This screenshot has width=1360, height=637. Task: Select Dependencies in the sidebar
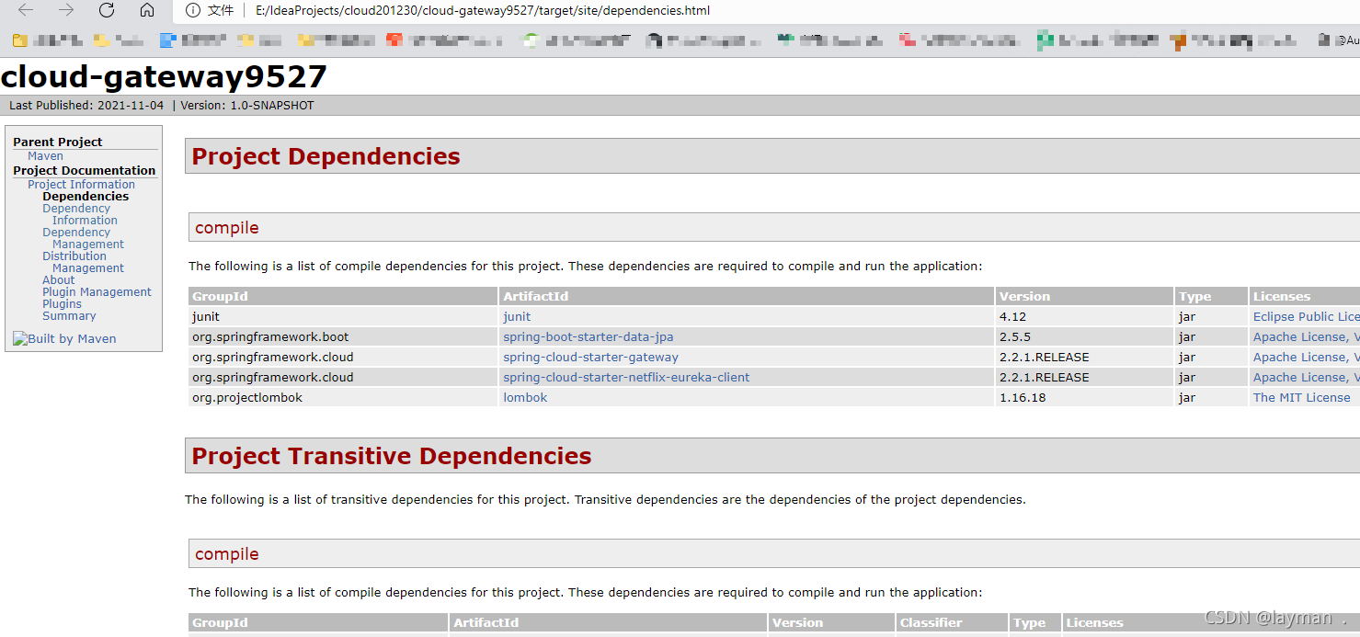click(x=86, y=197)
